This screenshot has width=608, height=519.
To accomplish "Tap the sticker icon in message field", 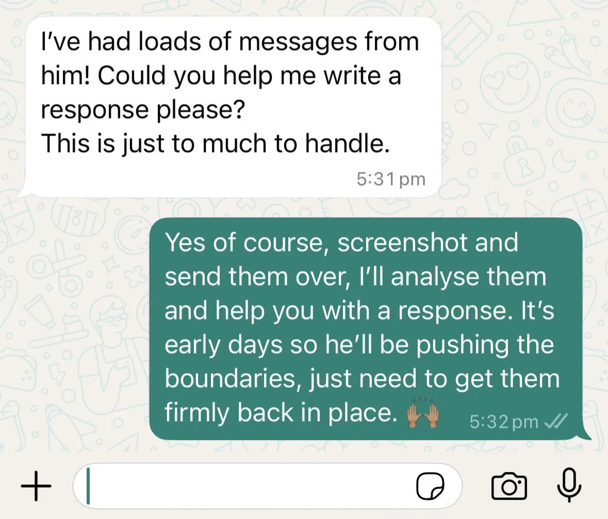I will tap(430, 487).
